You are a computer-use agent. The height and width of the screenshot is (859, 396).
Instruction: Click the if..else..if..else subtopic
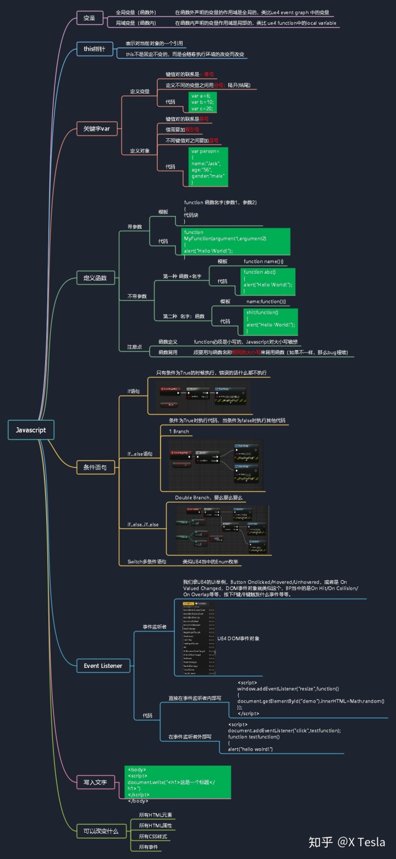tap(143, 525)
